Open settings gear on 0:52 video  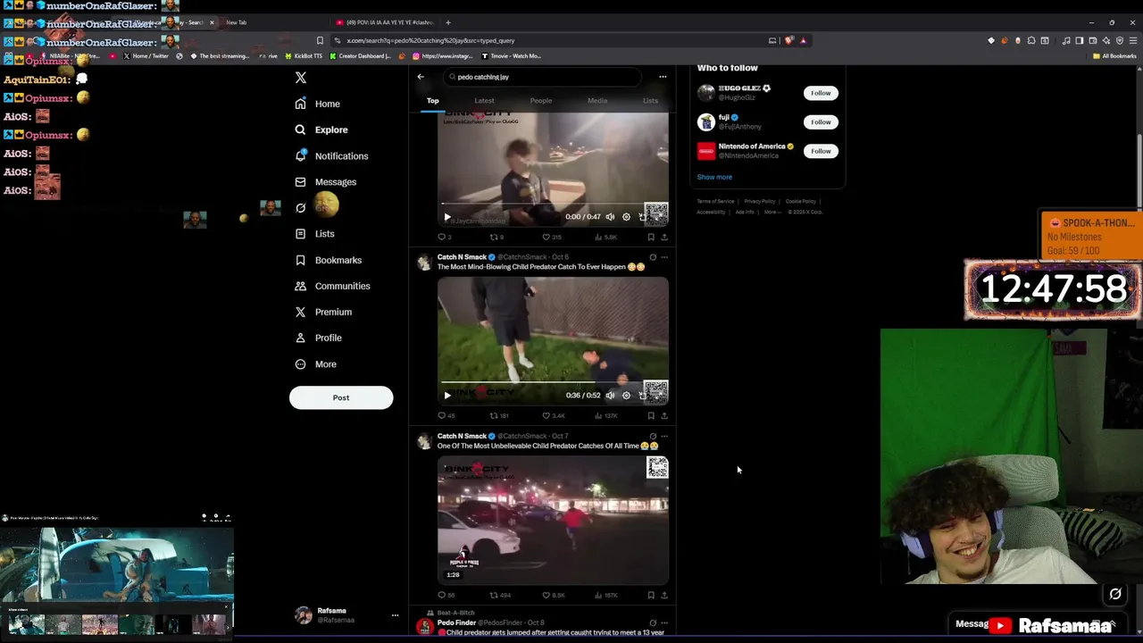(x=626, y=395)
